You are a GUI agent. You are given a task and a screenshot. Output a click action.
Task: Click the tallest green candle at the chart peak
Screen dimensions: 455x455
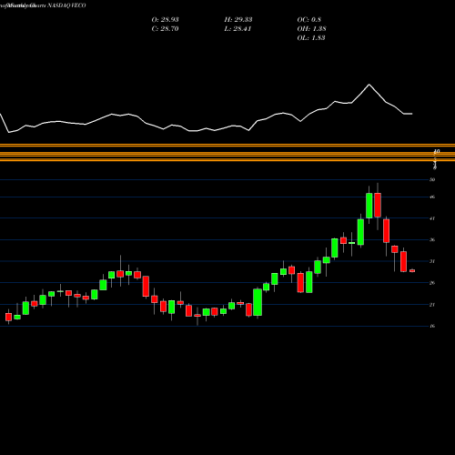[369, 206]
